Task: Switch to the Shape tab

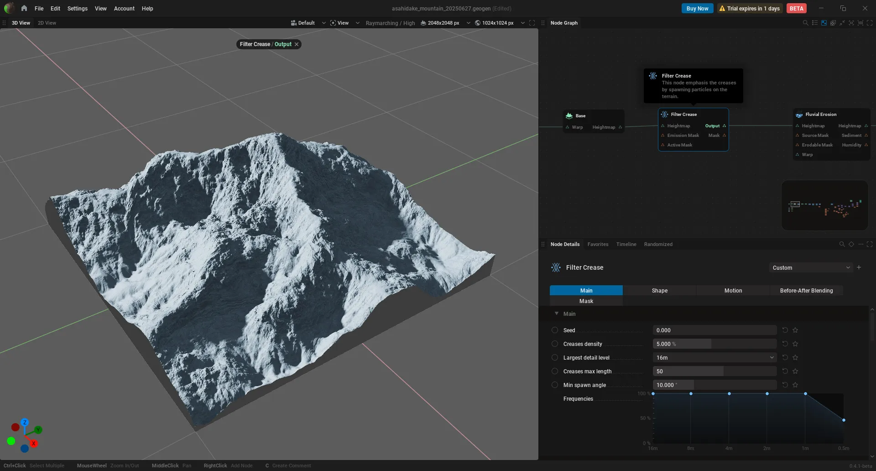Action: [x=659, y=291]
